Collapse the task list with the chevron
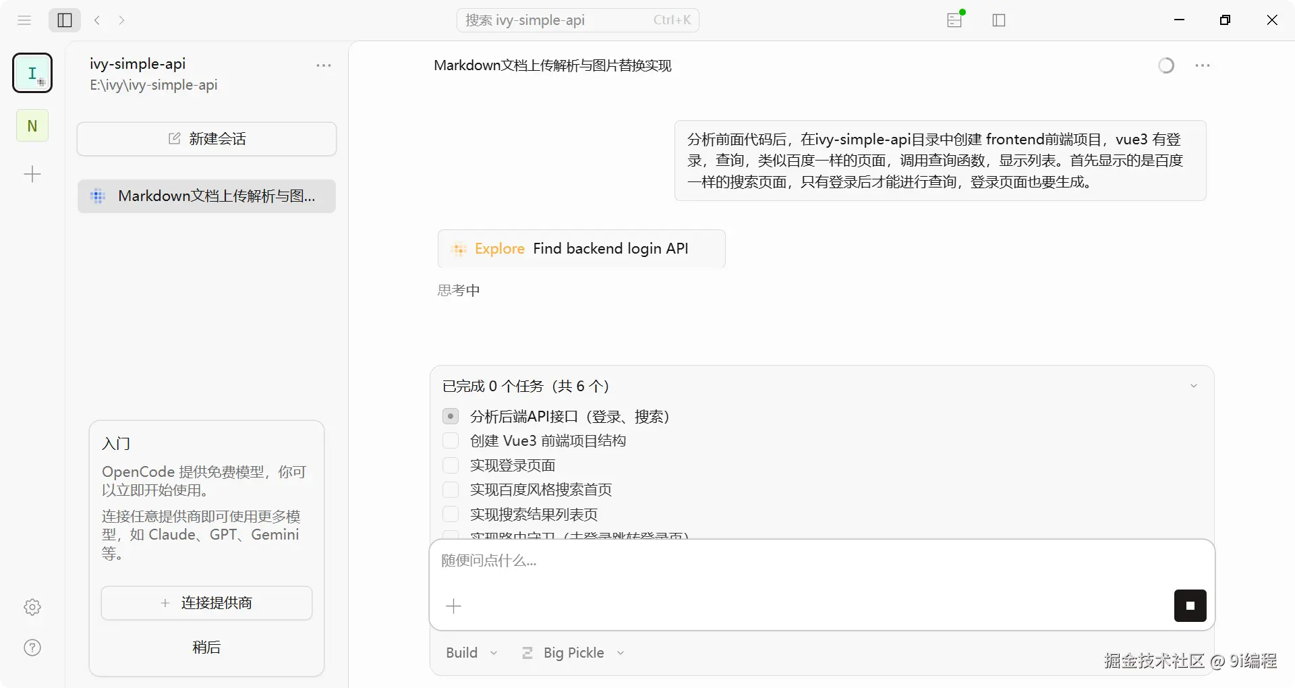 (1194, 386)
